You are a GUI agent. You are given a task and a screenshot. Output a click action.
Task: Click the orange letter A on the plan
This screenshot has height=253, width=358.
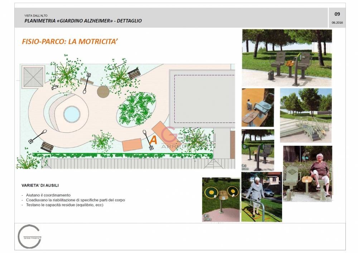[153, 140]
